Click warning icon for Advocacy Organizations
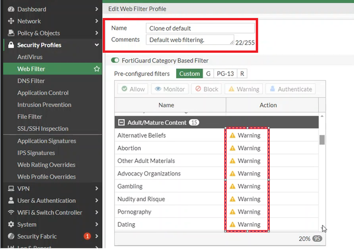 [232, 173]
